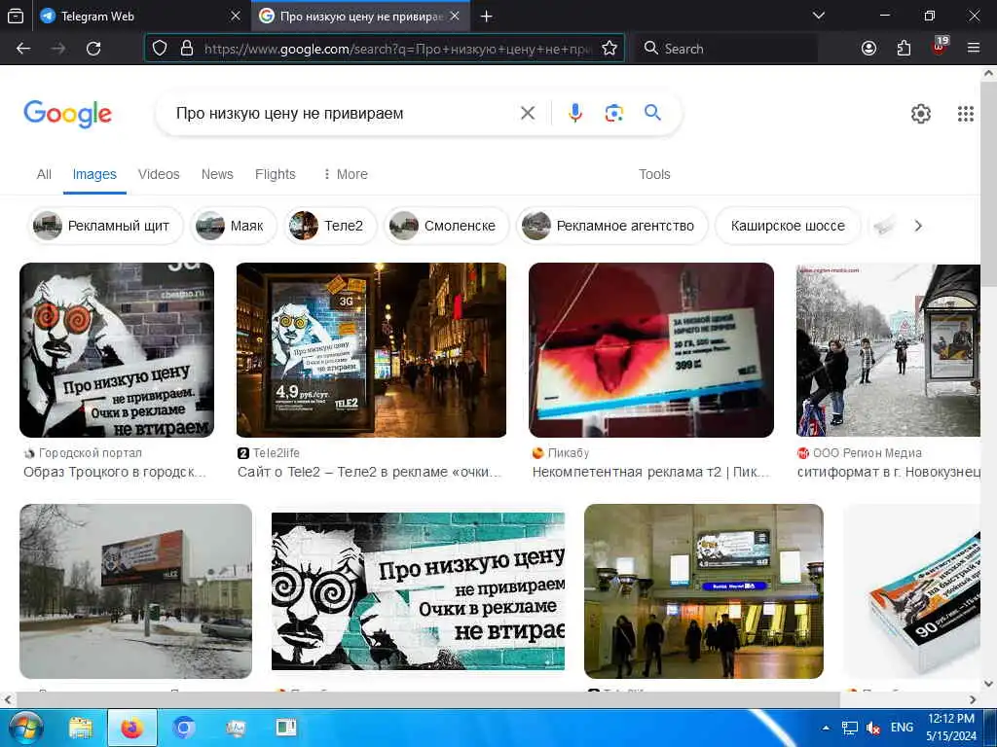Show hidden tray icons arrow
The height and width of the screenshot is (747, 997).
(826, 728)
